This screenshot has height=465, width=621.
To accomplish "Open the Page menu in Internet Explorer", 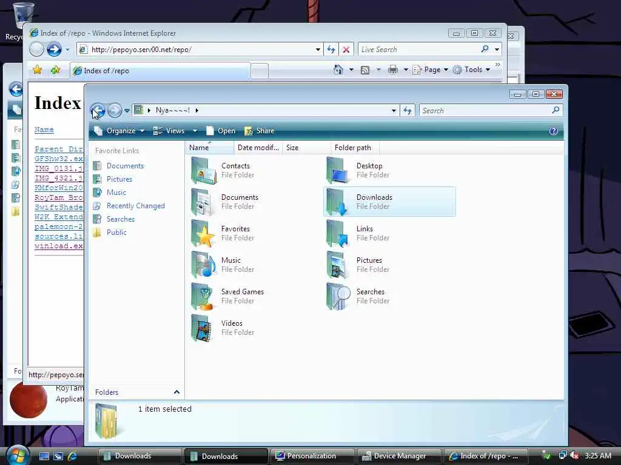I will tap(430, 70).
